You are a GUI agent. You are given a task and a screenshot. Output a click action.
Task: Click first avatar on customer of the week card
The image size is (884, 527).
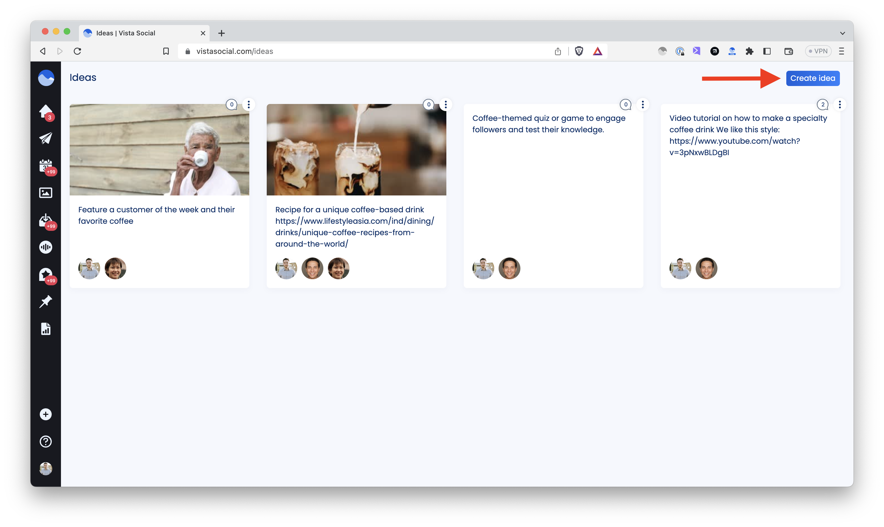tap(89, 268)
